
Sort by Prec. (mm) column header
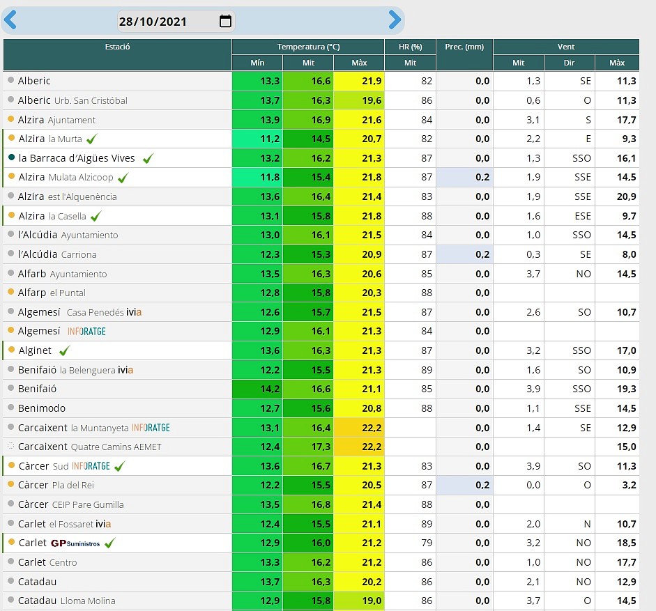click(x=464, y=54)
